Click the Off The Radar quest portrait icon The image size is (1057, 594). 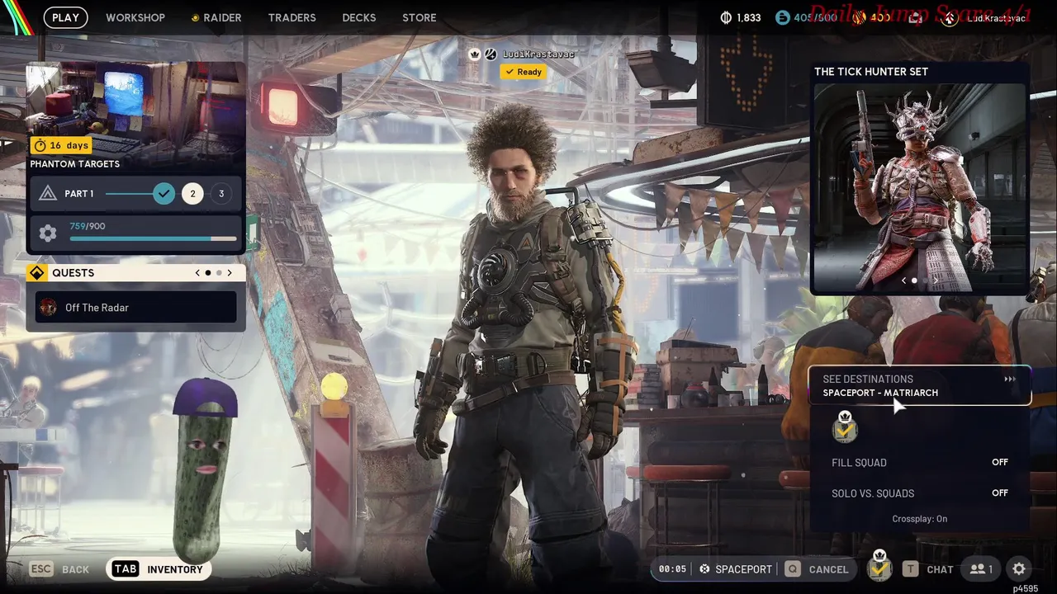(x=49, y=308)
